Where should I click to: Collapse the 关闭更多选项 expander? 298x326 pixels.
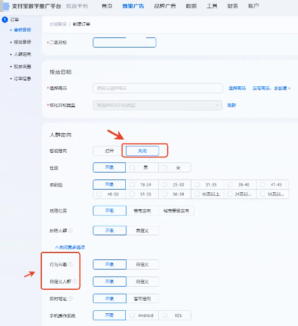tap(70, 247)
